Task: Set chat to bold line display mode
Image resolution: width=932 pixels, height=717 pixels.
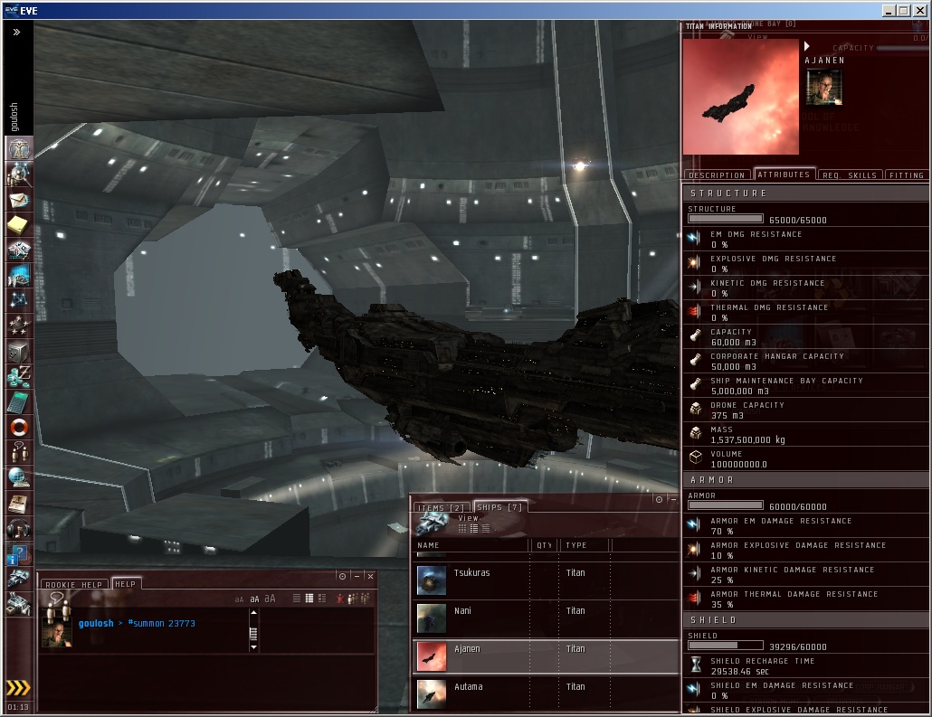Action: [x=309, y=599]
